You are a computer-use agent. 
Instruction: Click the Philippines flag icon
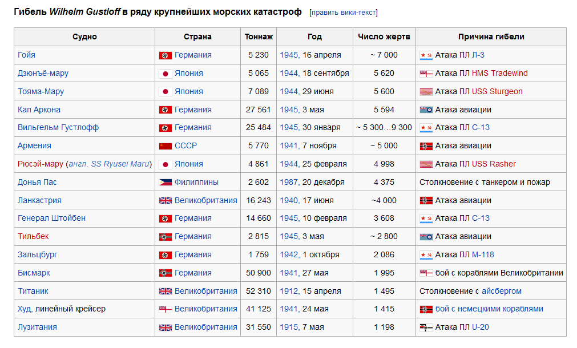coord(166,183)
